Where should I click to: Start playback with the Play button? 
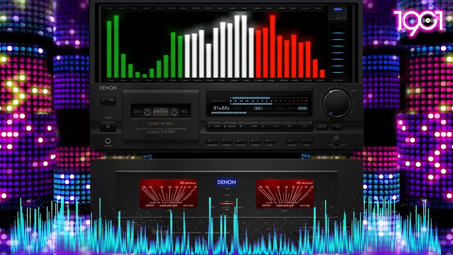[271, 126]
